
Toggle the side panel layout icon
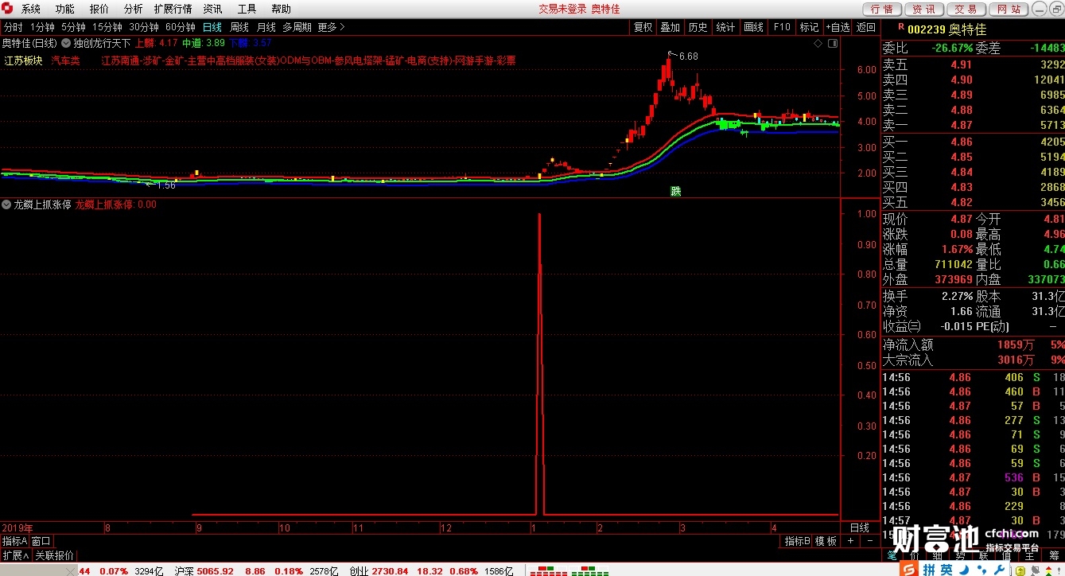pos(834,43)
